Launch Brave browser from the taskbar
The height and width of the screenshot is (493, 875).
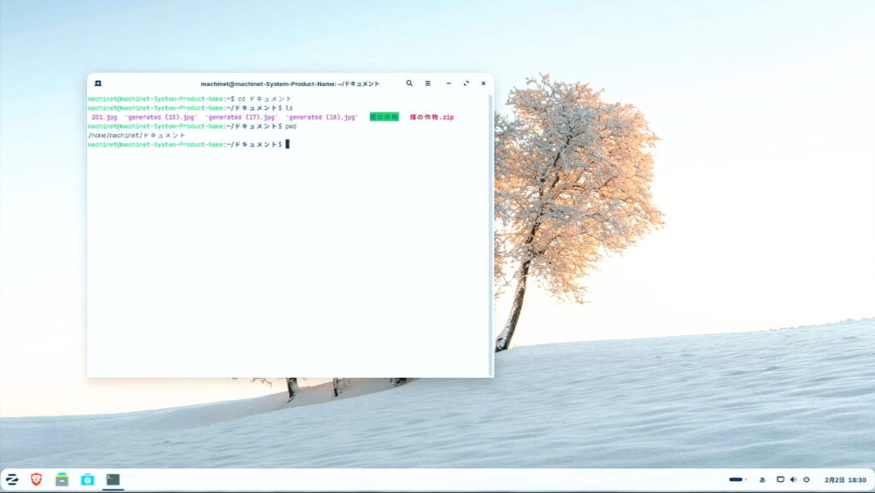coord(37,479)
